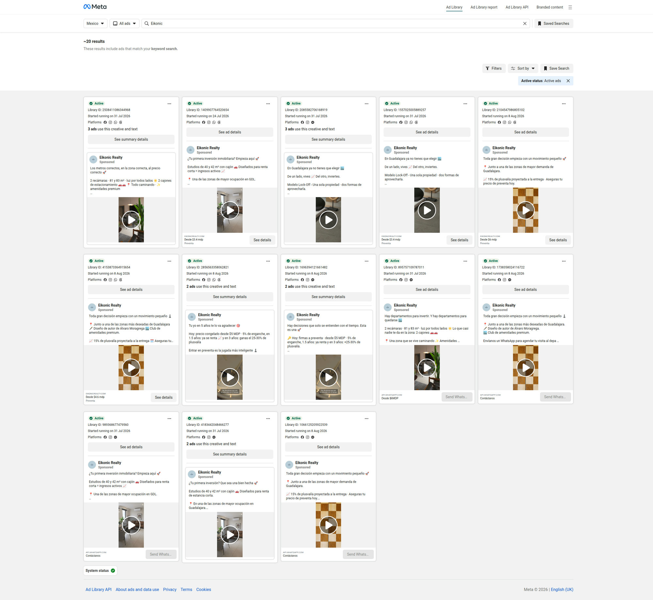
Task: Click See details on Desde $3.4 mdp ad 1409907764520654
Action: 262,240
